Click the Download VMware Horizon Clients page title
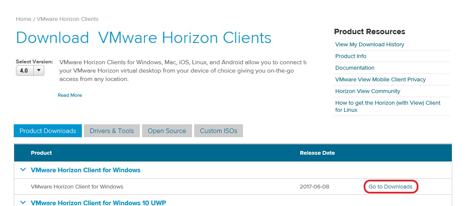This screenshot has height=206, width=471. [144, 38]
